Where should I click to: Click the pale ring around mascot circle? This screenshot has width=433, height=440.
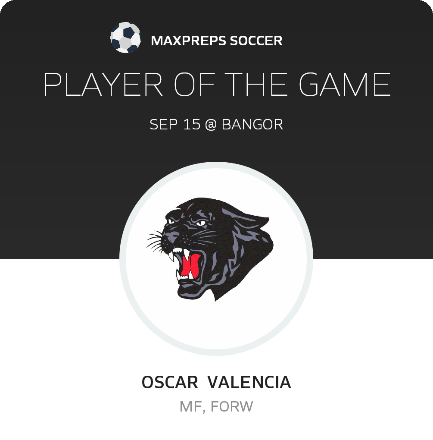122,259
